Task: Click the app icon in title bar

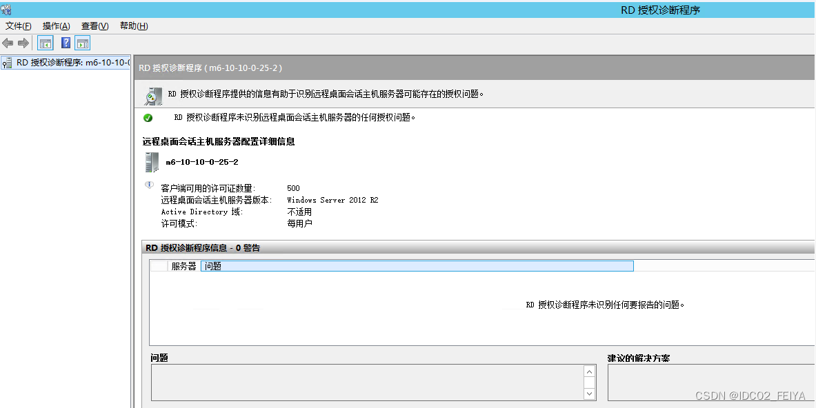Action: point(6,10)
